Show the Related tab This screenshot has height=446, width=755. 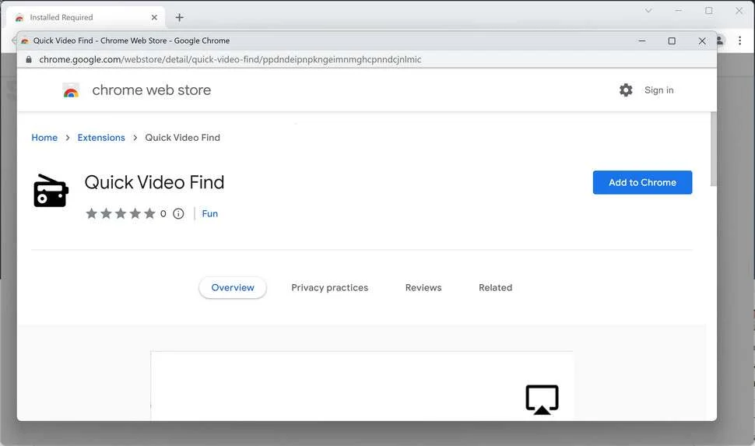point(496,287)
